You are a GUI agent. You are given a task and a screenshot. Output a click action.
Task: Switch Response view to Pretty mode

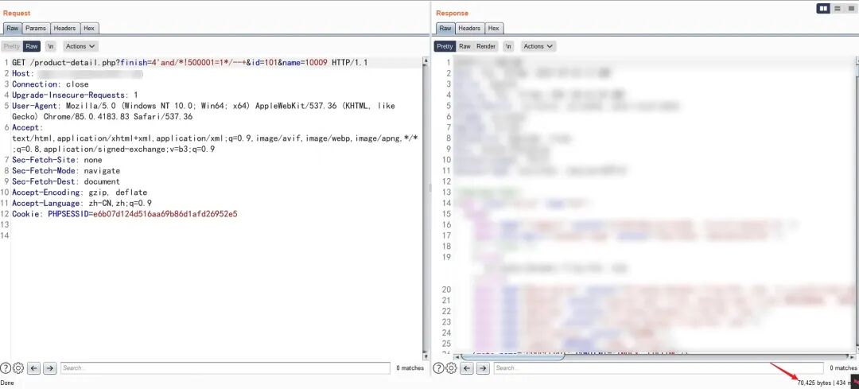445,47
